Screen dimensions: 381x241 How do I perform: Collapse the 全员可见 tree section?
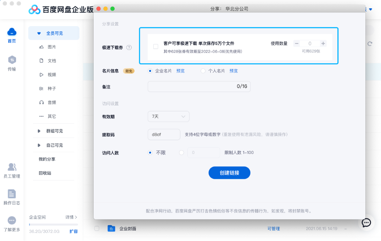pos(39,33)
